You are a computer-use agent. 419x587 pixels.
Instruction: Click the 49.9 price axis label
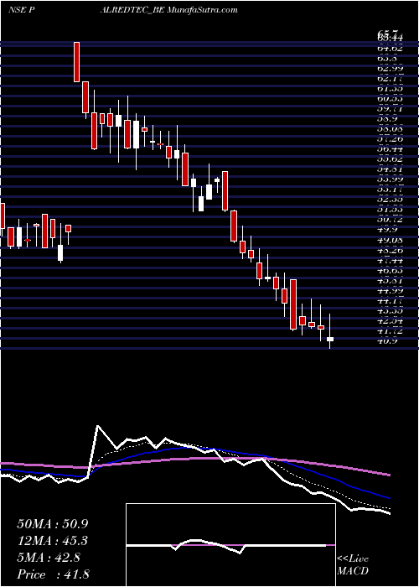(388, 230)
